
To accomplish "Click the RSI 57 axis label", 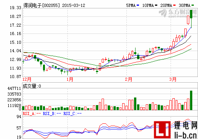I will 19,128.
